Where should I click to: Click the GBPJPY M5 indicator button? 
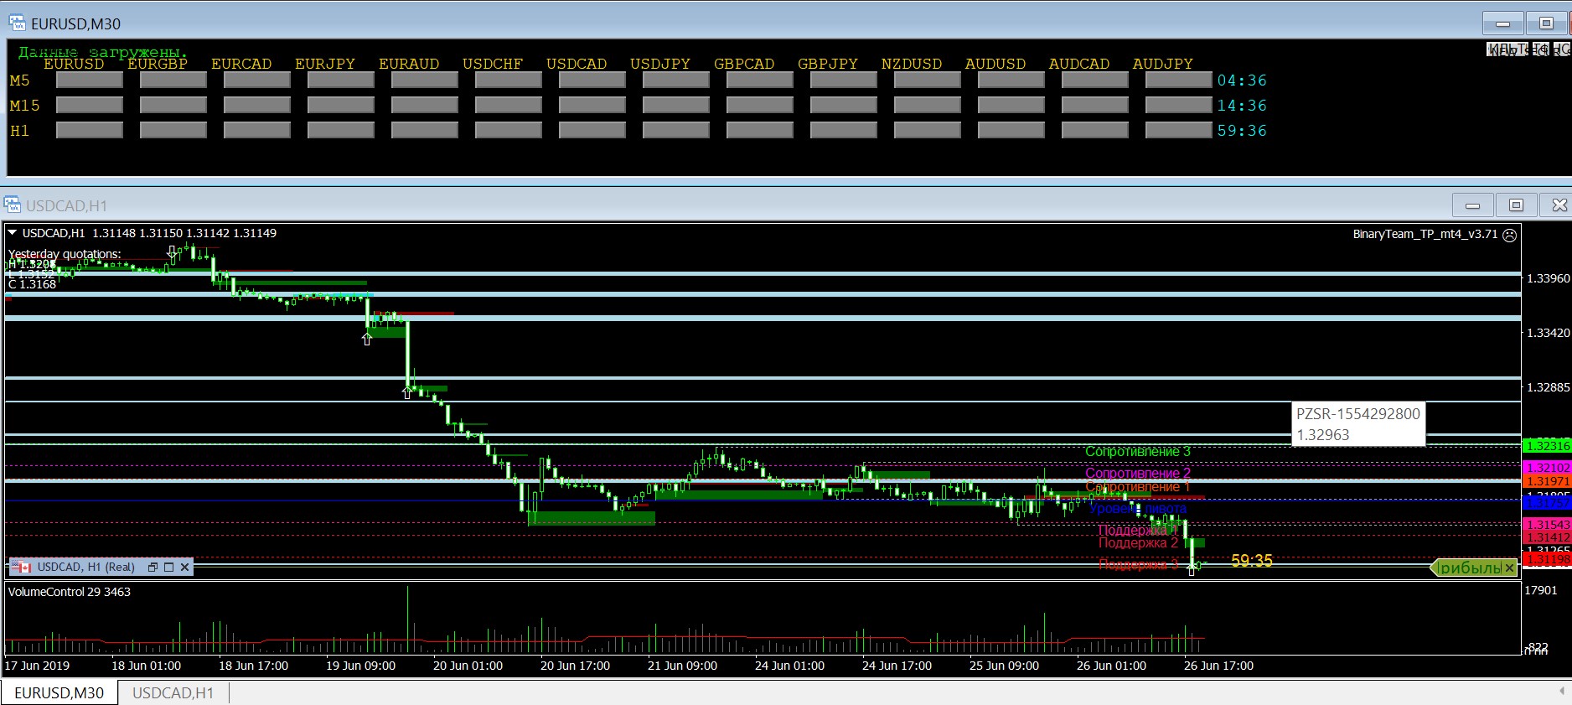[843, 80]
